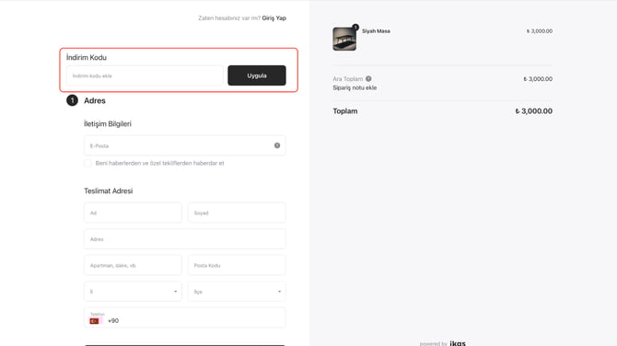Open the Siyah Masa product thumbnail
The width and height of the screenshot is (617, 346).
[344, 39]
